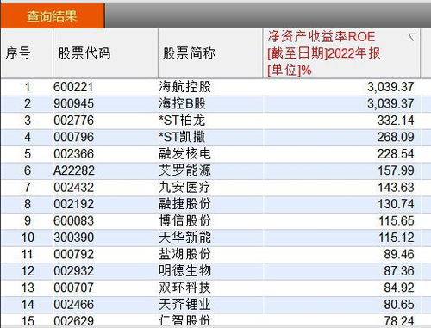The image size is (431, 328).
Task: Select stock name 仁智股份
Action: coord(184,321)
